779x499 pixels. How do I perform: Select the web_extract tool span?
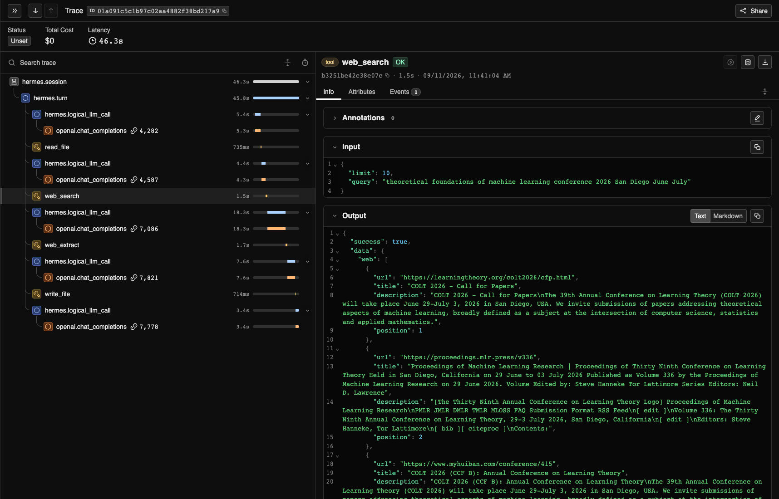pyautogui.click(x=158, y=245)
